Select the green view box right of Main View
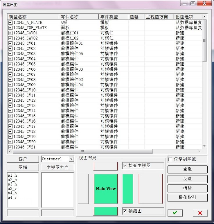The image size is (214, 224). pos(128,189)
